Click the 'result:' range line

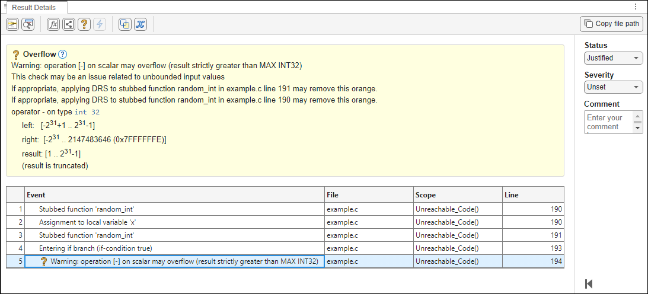pos(51,153)
